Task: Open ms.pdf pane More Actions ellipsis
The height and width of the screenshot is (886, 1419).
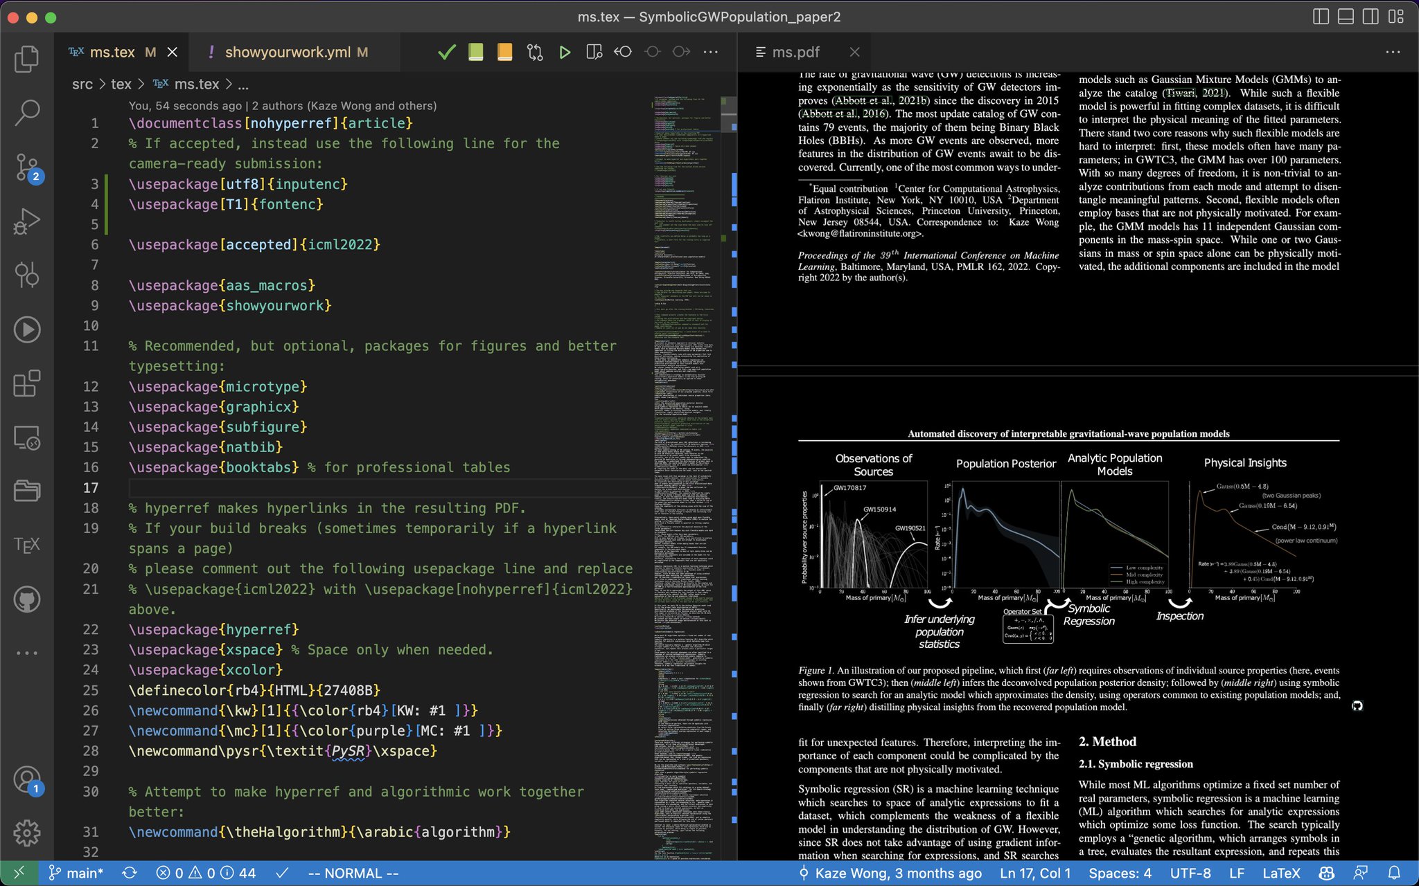Action: click(x=1393, y=52)
